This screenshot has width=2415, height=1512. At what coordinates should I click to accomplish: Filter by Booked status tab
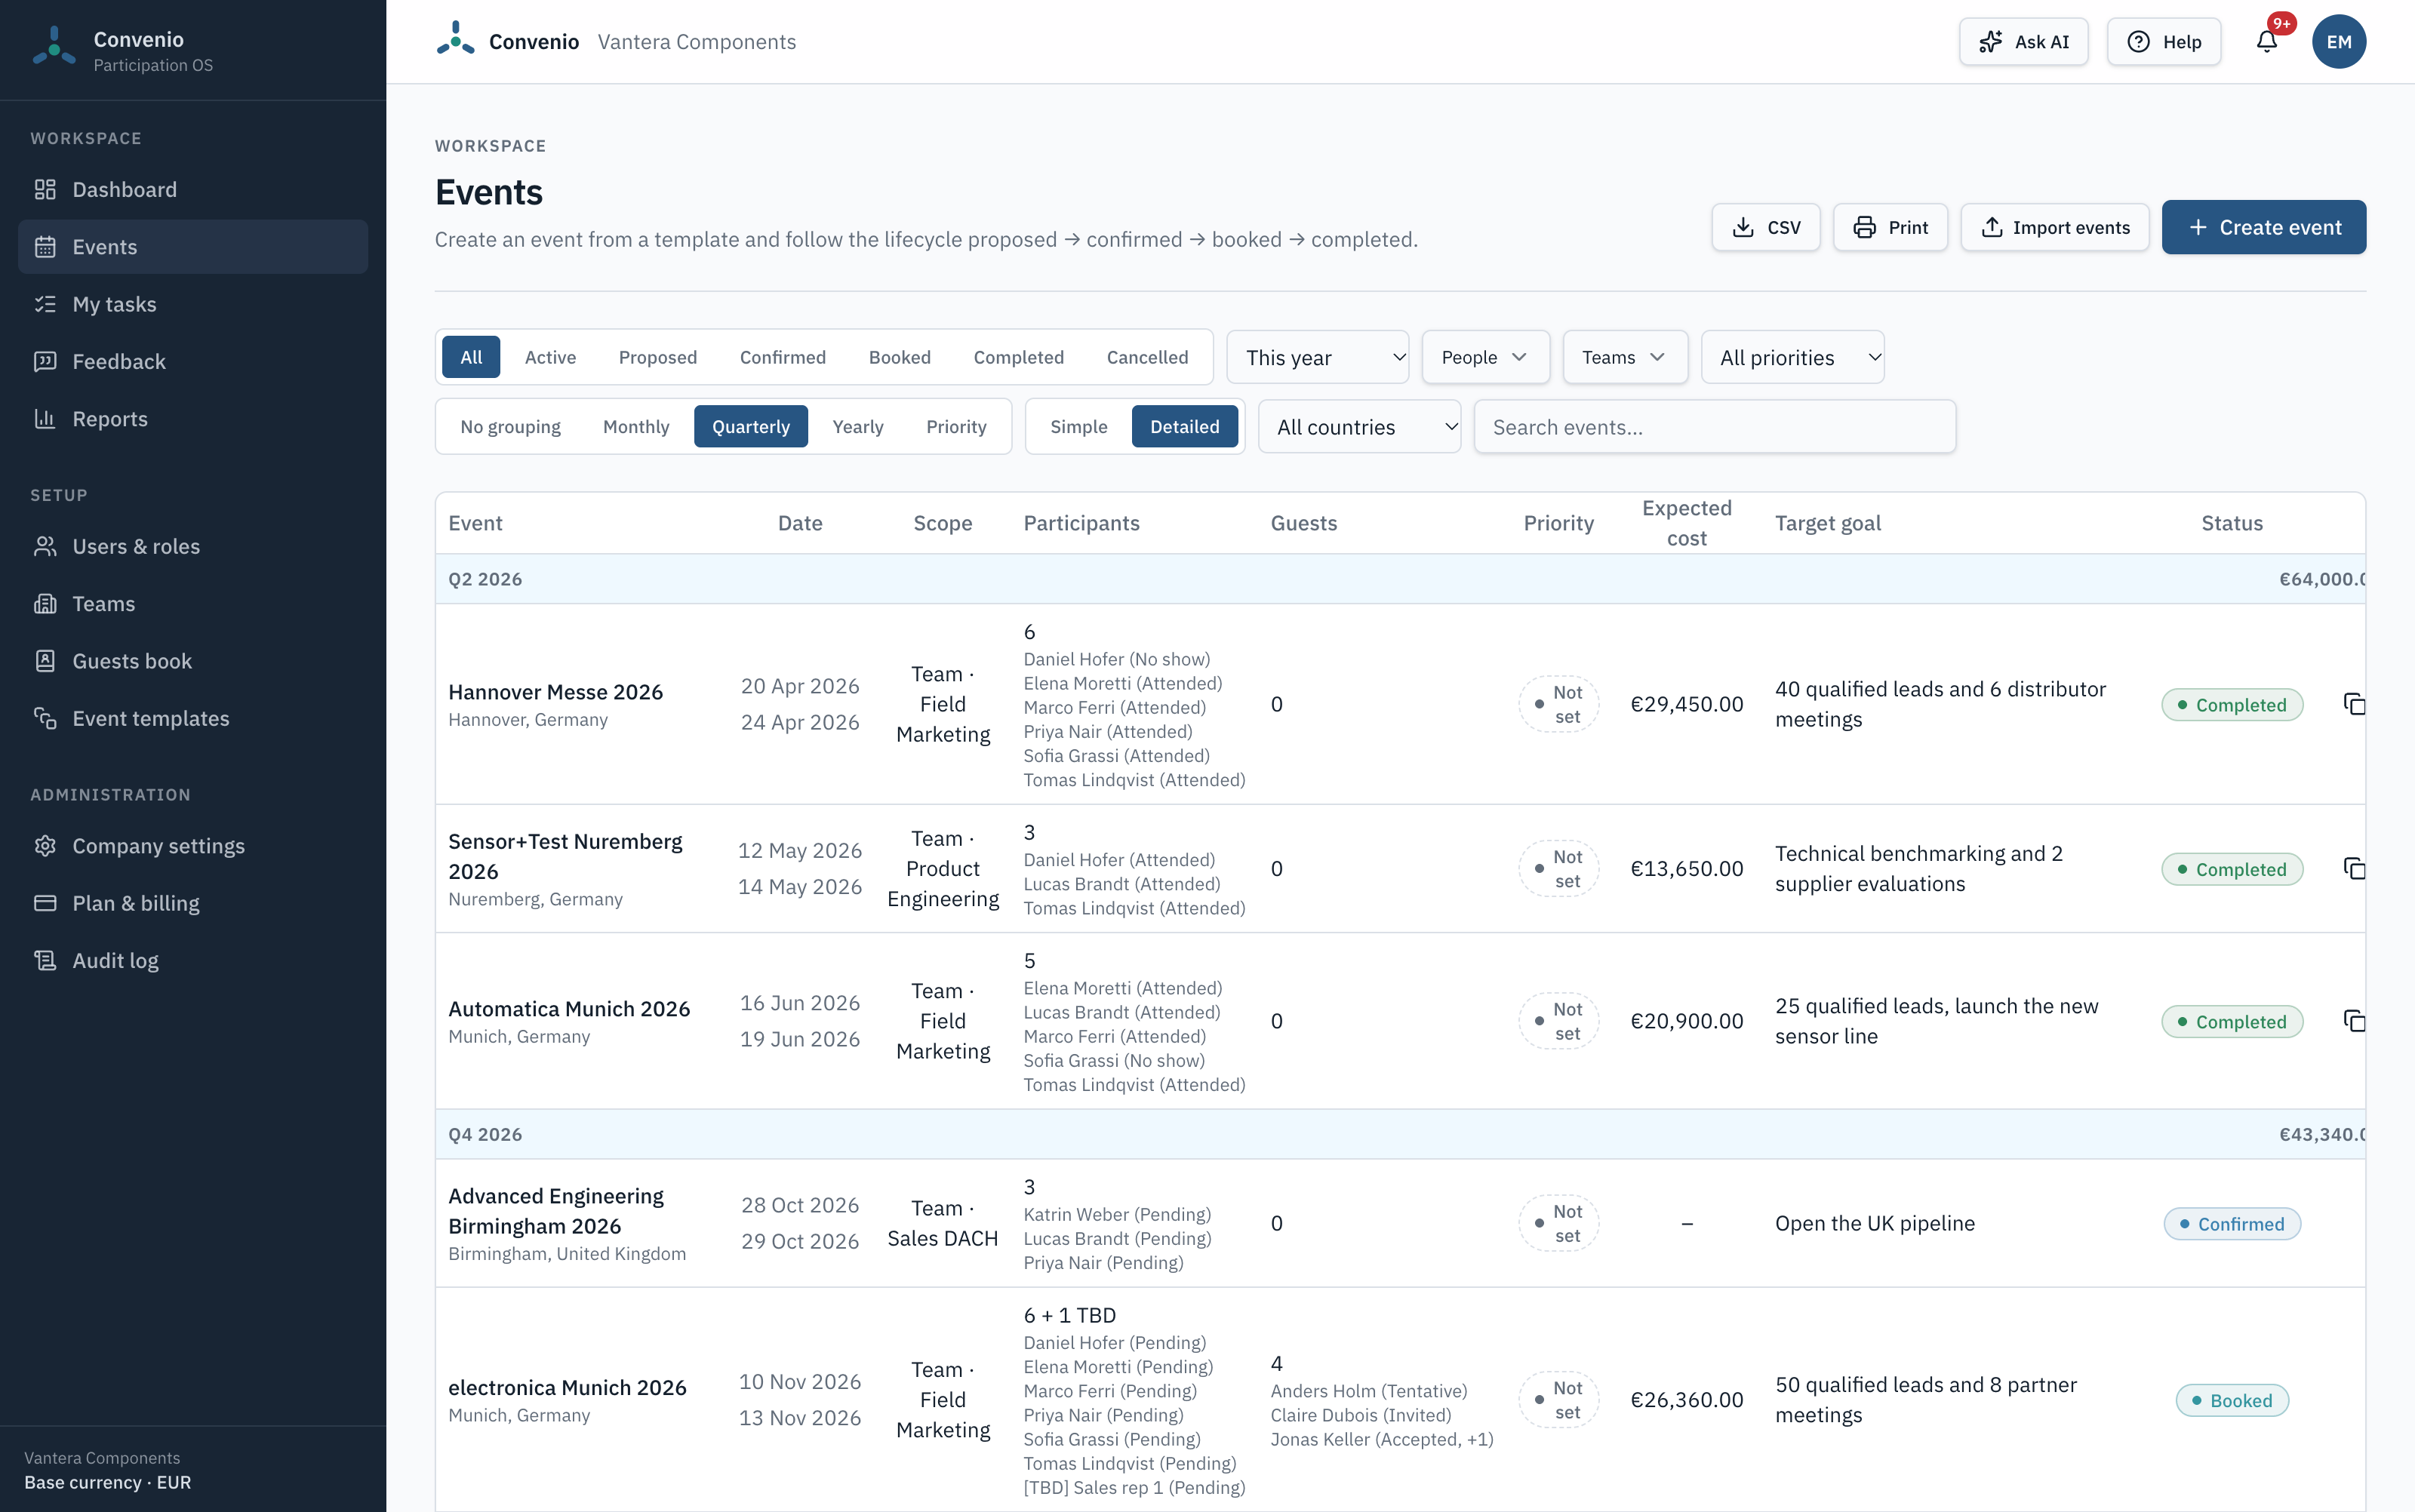tap(899, 357)
